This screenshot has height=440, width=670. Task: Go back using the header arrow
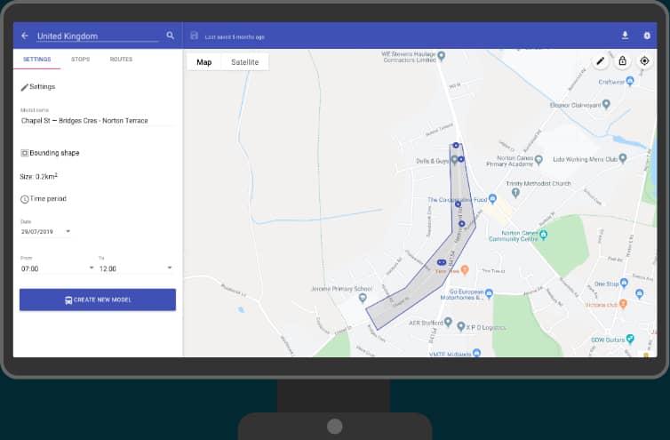pyautogui.click(x=25, y=36)
